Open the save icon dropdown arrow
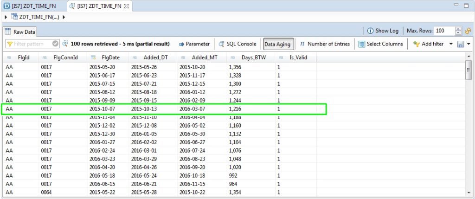 (469, 44)
